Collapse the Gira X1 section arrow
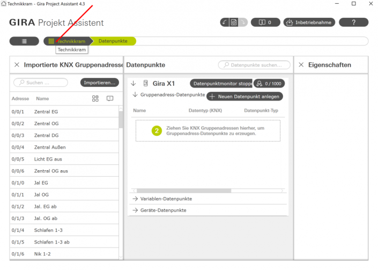 click(x=134, y=84)
